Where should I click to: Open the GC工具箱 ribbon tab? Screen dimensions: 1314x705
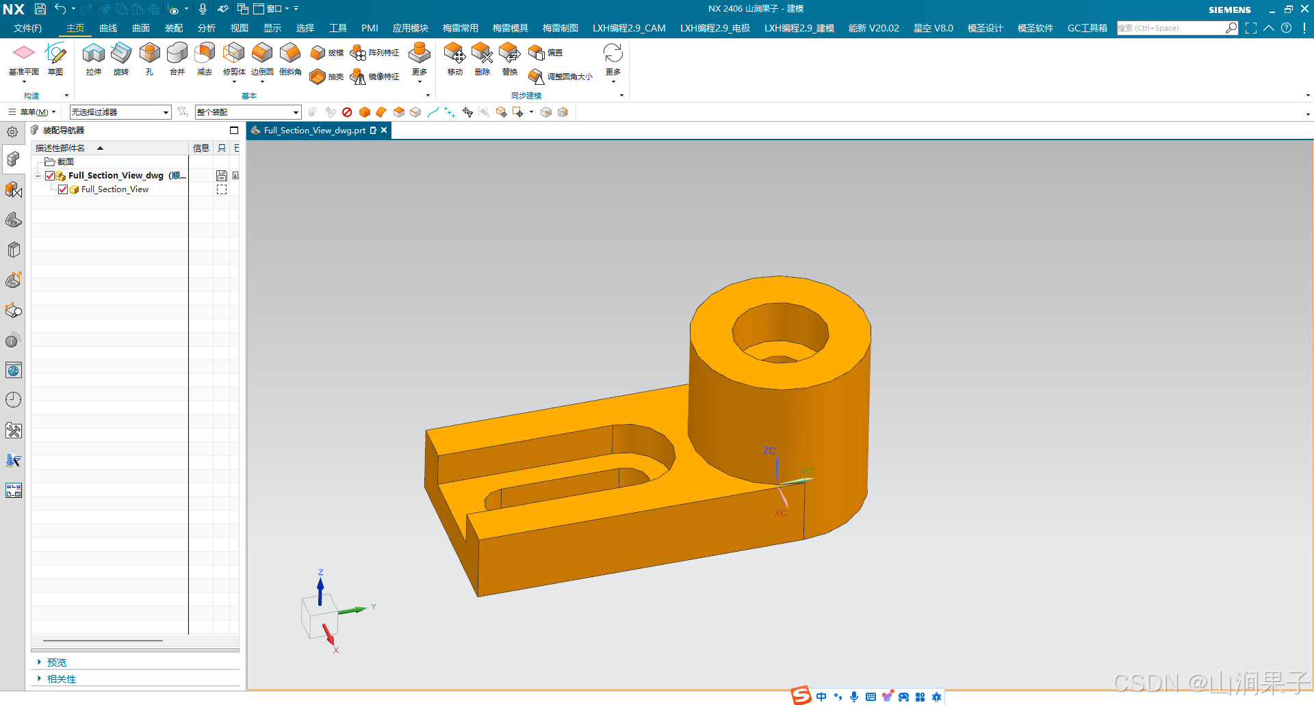(x=1087, y=28)
